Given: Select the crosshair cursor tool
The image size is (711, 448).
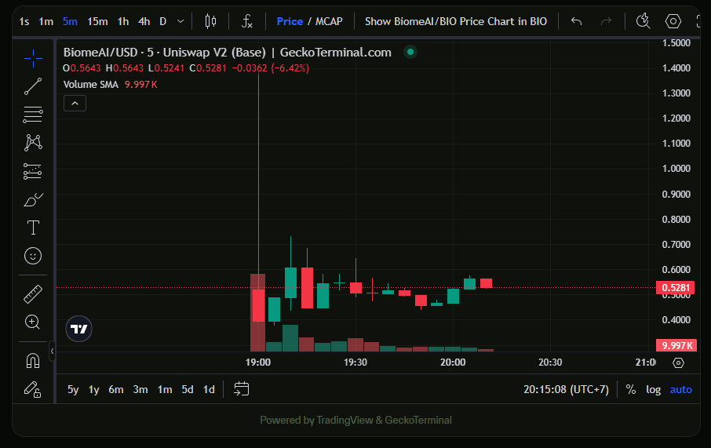Looking at the screenshot, I should (x=33, y=58).
